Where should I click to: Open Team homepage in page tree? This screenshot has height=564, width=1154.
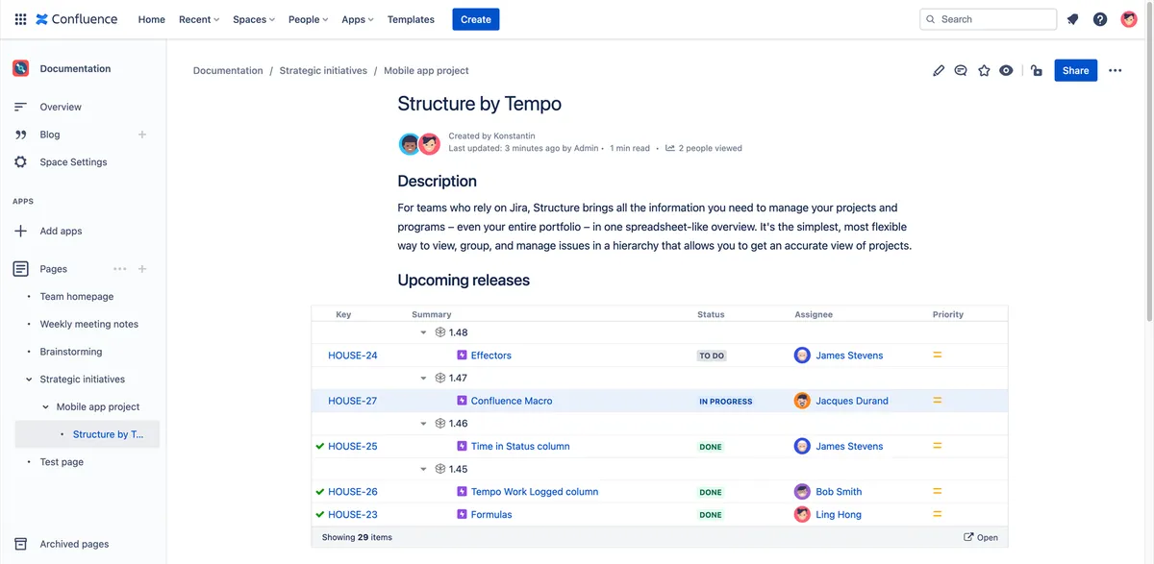tap(77, 297)
